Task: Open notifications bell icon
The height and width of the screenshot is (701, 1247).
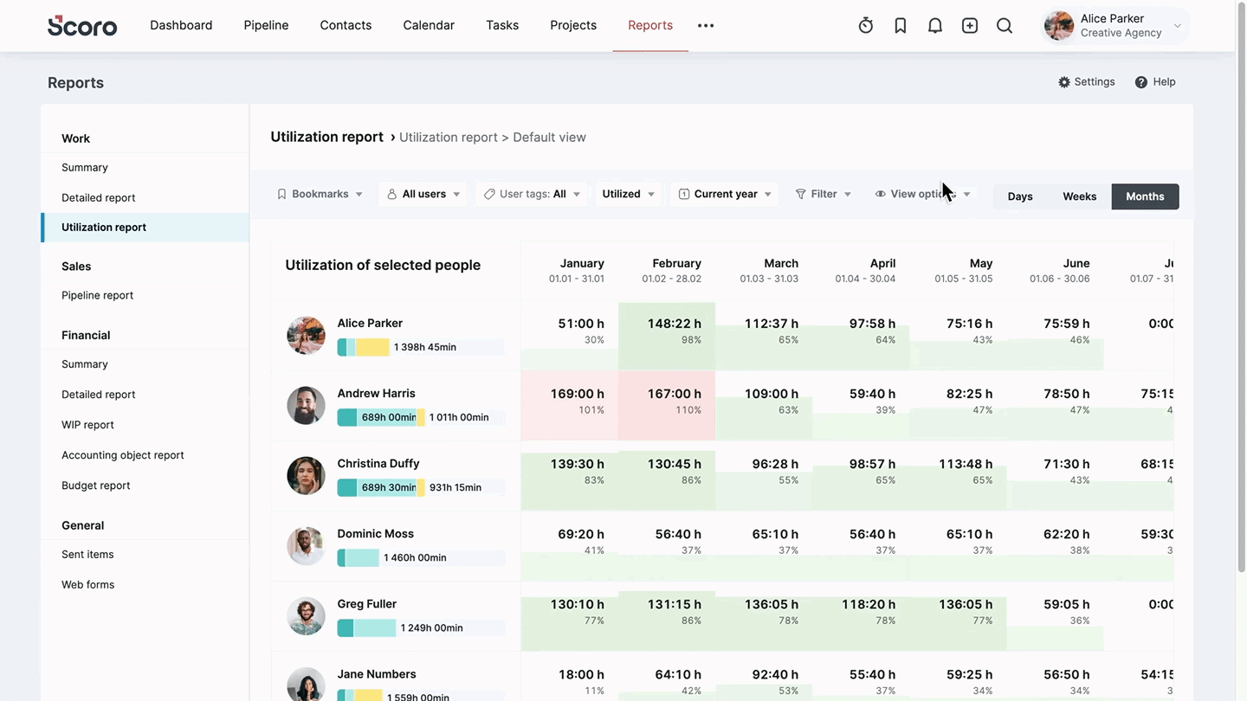Action: [935, 26]
